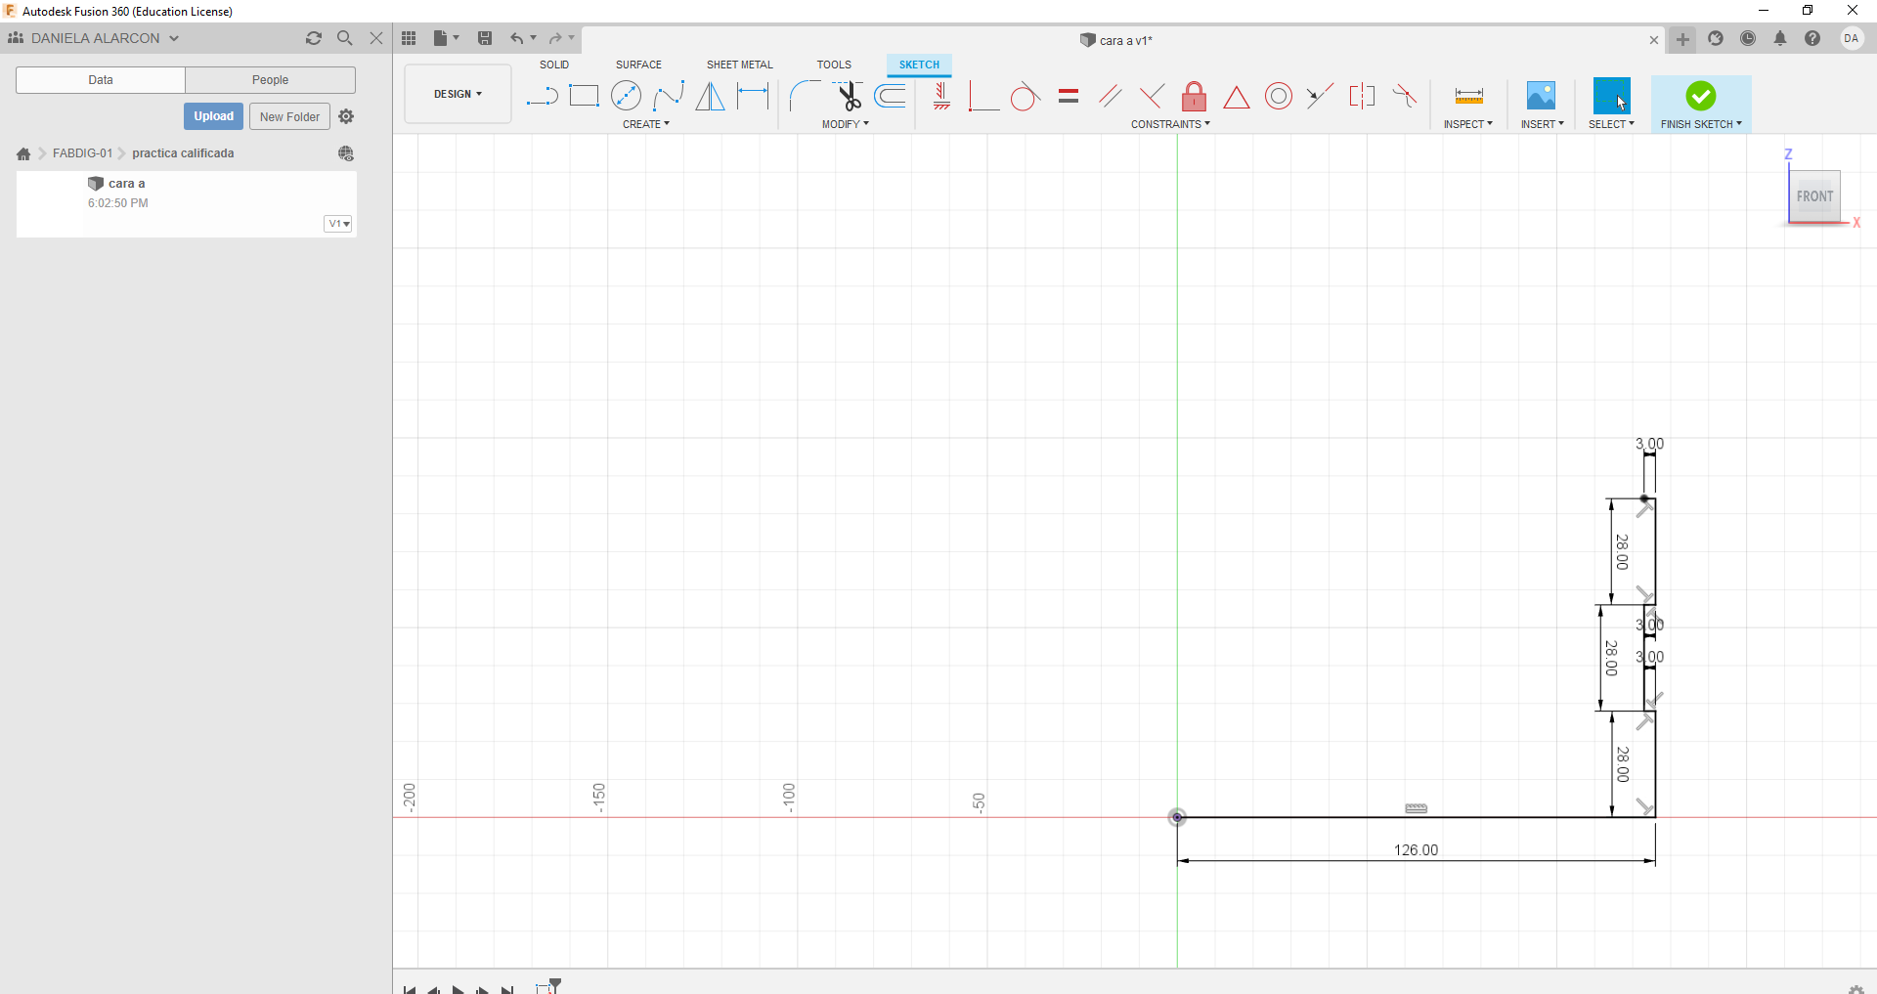Open the Measure inspect tool
The image size is (1877, 994).
(x=1468, y=96)
